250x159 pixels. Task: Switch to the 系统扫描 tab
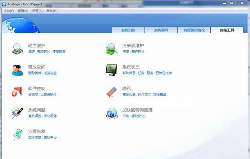[128, 30]
